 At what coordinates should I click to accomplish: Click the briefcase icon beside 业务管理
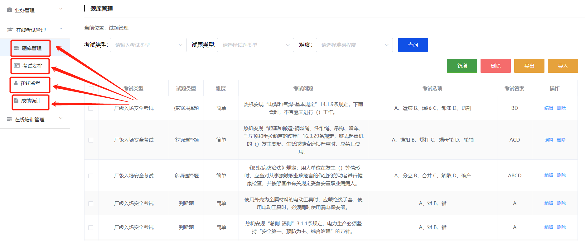pyautogui.click(x=9, y=10)
